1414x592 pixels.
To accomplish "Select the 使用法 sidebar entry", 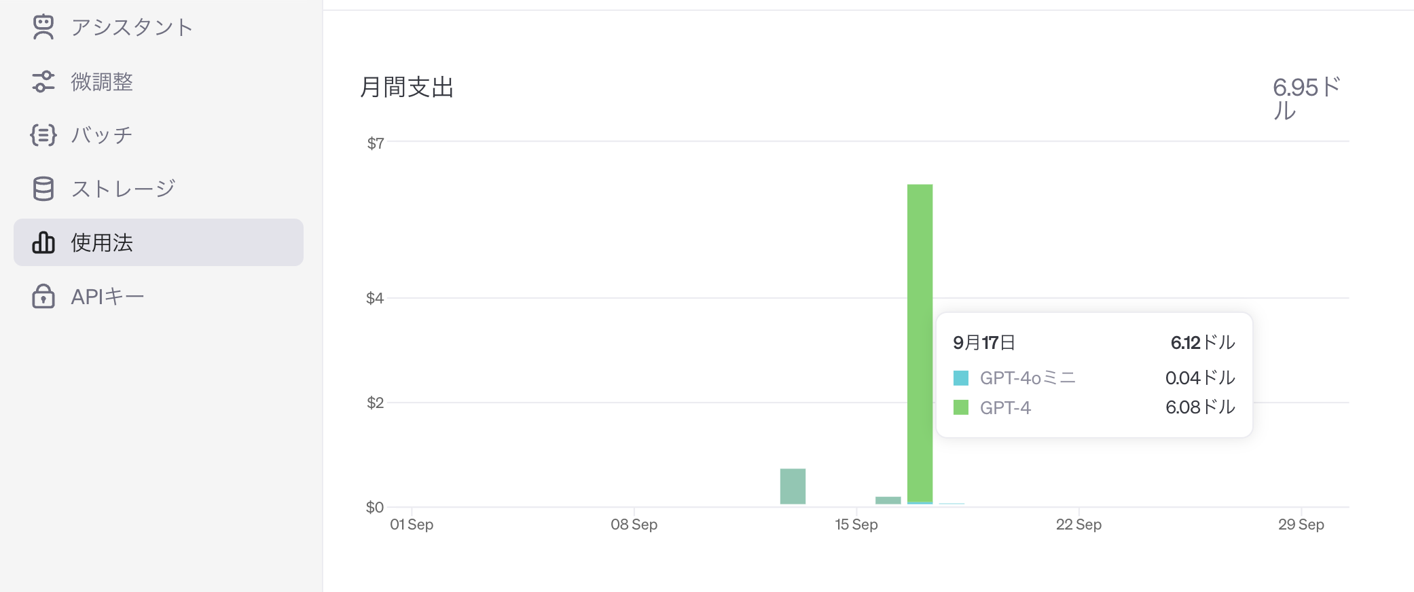I will coord(102,242).
